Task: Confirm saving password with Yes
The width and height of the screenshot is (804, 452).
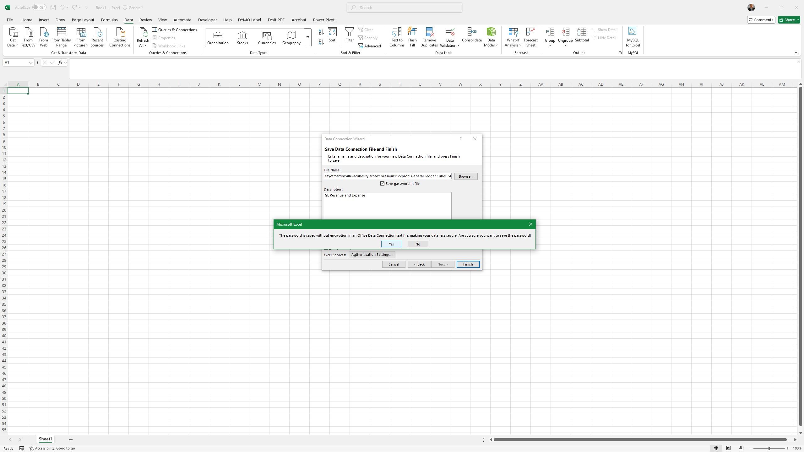Action: pyautogui.click(x=391, y=244)
